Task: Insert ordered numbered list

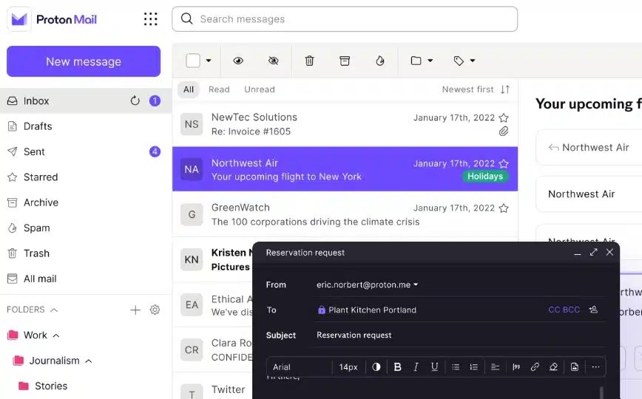Action: (473, 367)
